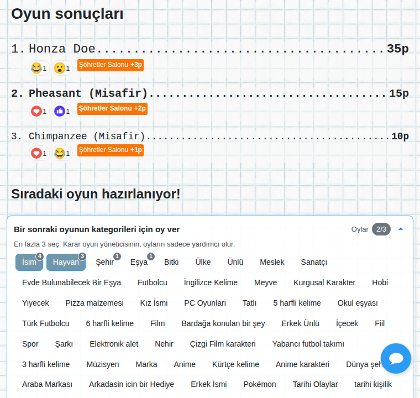Select the Hobi category

click(x=380, y=282)
